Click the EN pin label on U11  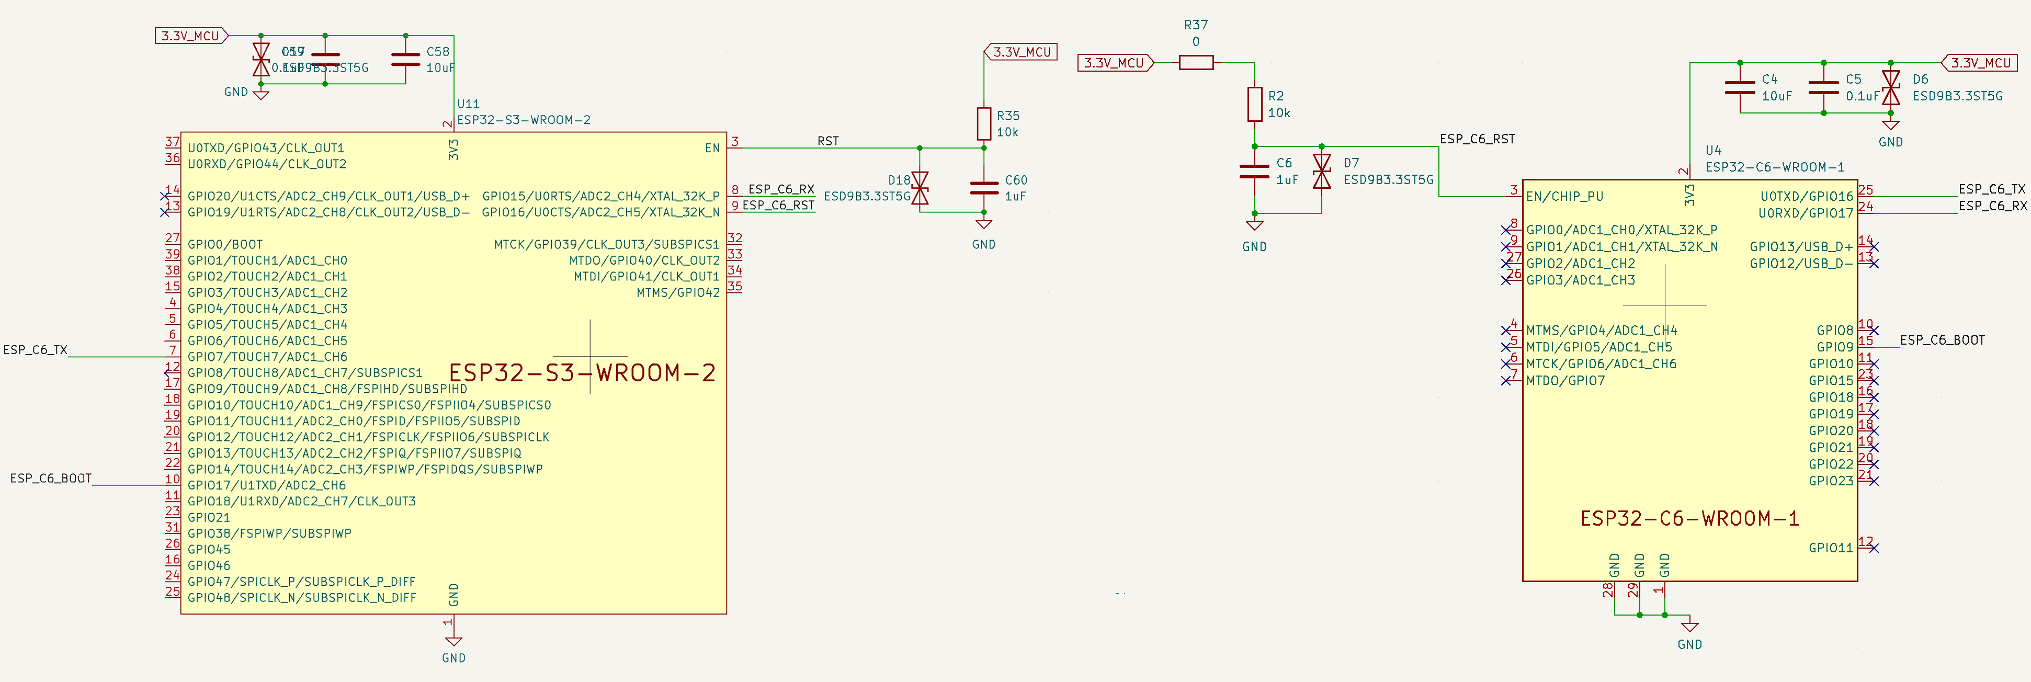point(712,148)
